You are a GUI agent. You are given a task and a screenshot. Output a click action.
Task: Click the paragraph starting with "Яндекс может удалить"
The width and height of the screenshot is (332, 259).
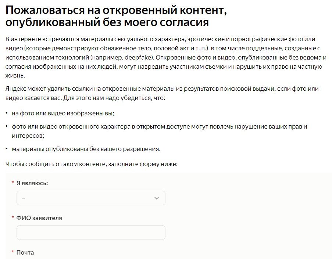162,93
